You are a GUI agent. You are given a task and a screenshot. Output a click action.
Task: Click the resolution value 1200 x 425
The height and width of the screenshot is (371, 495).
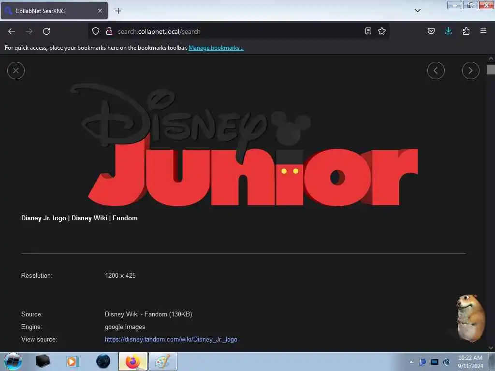pos(120,275)
